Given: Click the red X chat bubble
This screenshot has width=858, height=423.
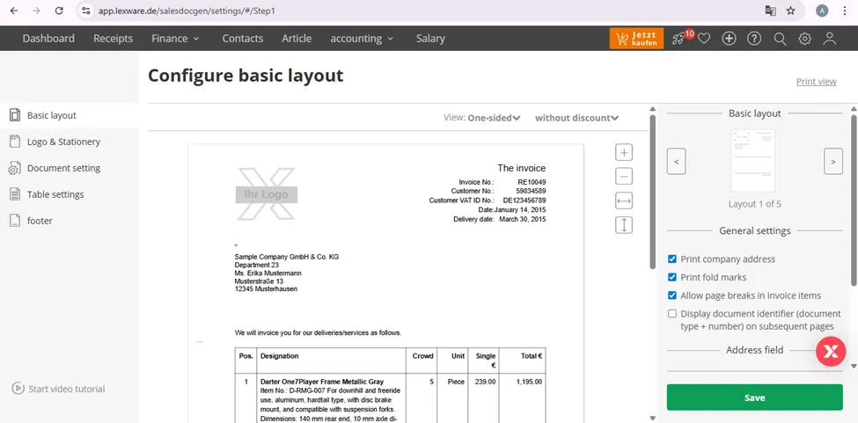Looking at the screenshot, I should coord(831,352).
